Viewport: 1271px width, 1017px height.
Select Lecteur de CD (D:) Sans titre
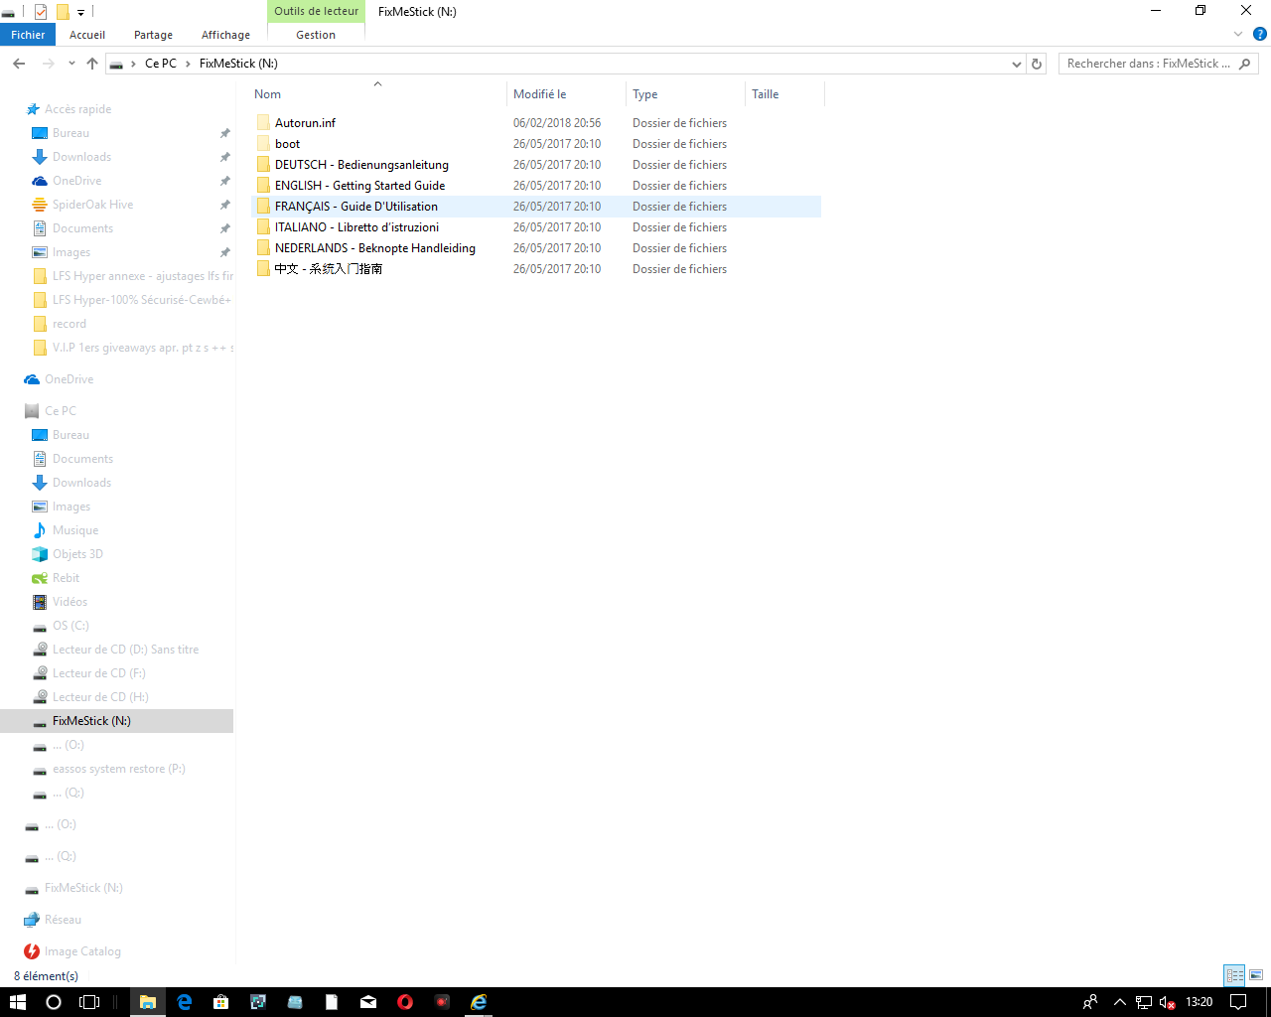point(125,650)
